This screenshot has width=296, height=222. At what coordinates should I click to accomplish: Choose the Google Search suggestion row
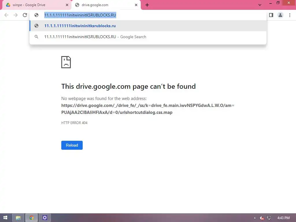148,37
